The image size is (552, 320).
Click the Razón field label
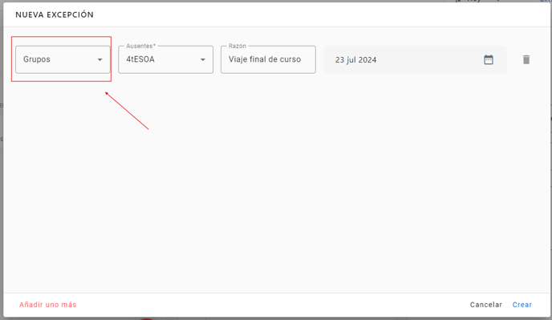tap(237, 47)
